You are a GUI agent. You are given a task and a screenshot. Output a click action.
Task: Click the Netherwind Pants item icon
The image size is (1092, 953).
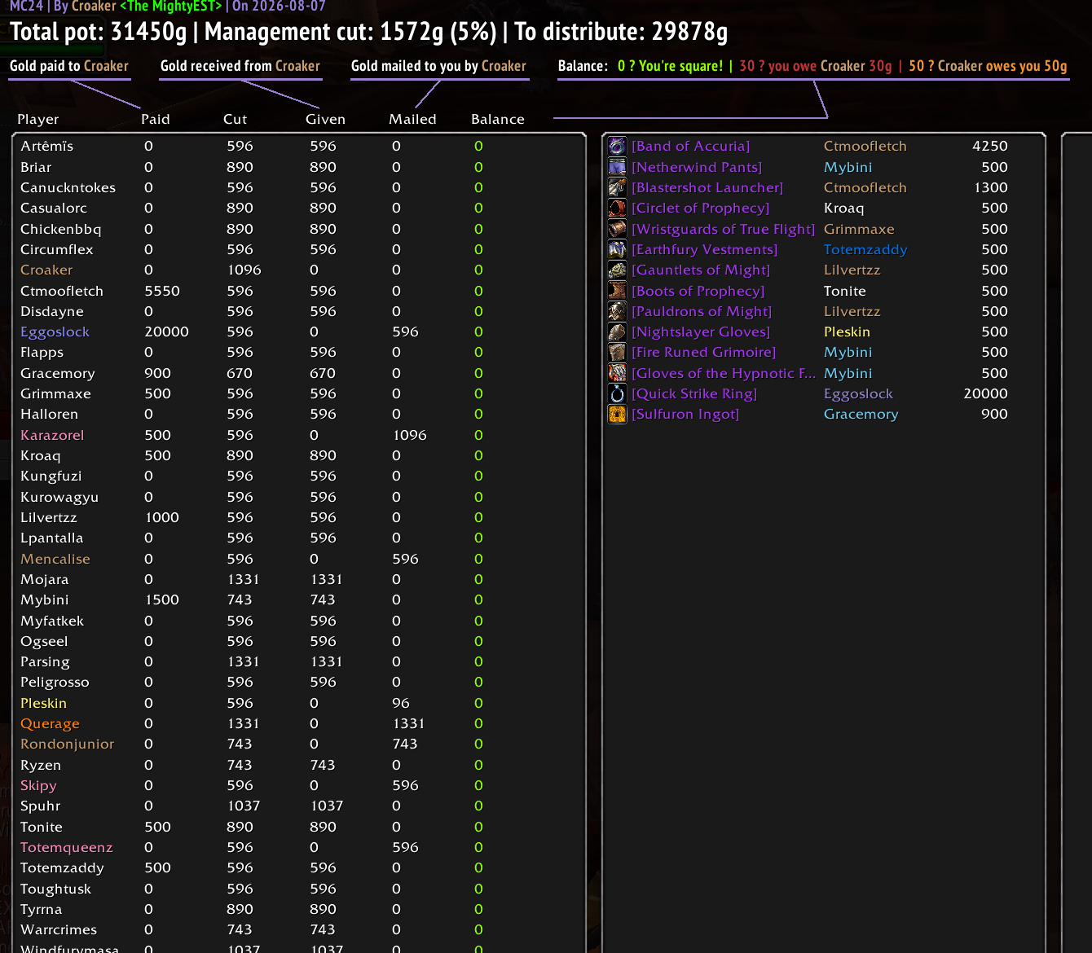pos(618,167)
